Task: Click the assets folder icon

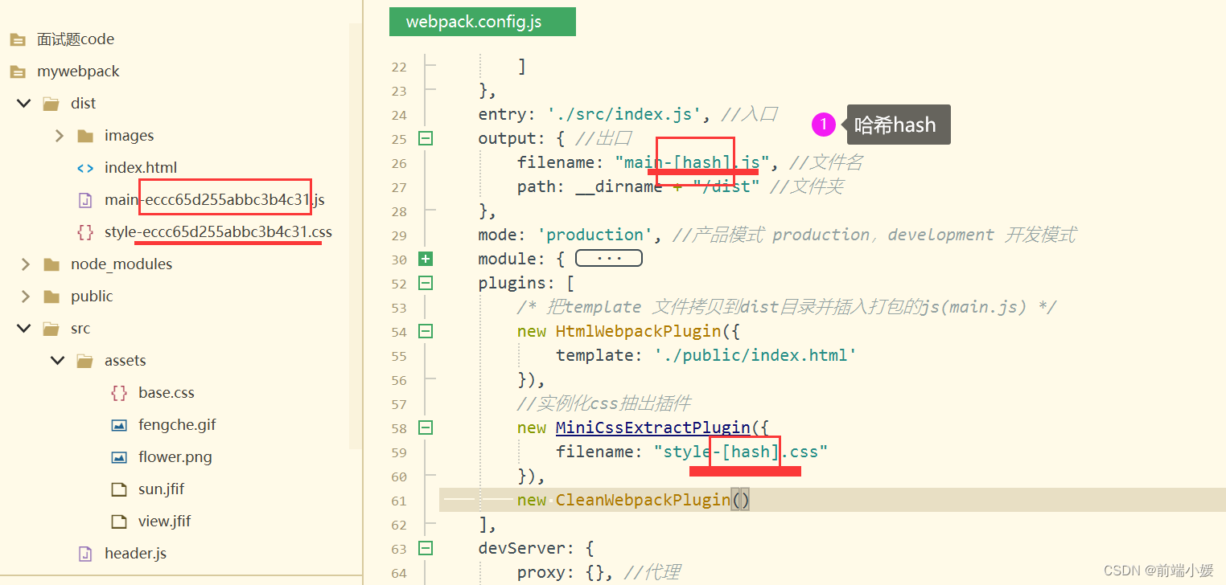Action: coord(85,361)
